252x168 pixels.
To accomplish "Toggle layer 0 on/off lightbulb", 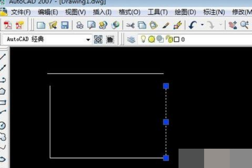I will click(143, 39).
